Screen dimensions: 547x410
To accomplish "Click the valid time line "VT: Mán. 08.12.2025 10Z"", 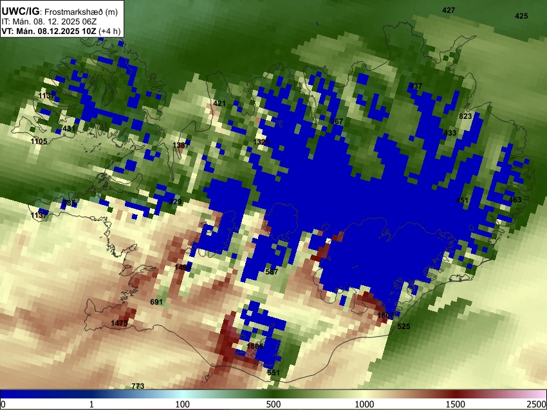I will tap(48, 31).
